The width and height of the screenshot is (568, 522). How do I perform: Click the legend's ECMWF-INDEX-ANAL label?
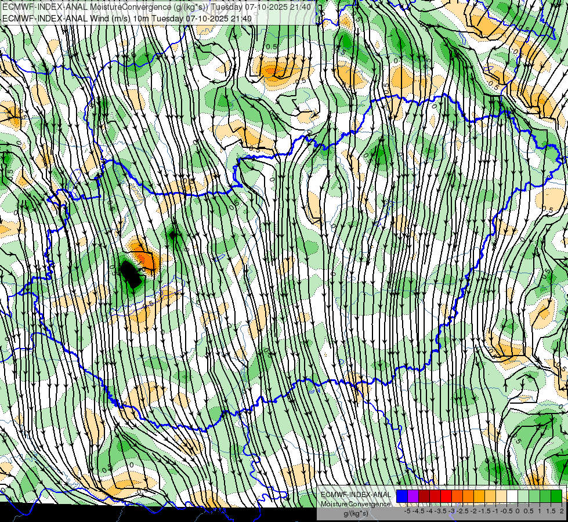click(356, 495)
